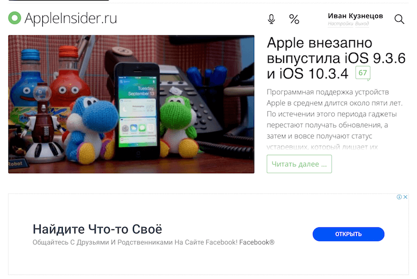Open site search magnifier icon
This screenshot has width=417, height=279.
click(x=399, y=19)
